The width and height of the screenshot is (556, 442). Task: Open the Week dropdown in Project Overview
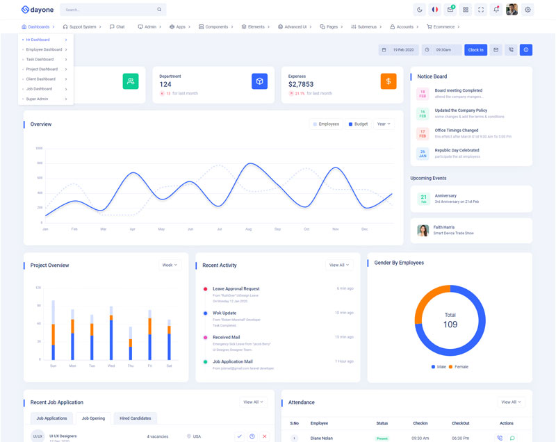tap(170, 265)
